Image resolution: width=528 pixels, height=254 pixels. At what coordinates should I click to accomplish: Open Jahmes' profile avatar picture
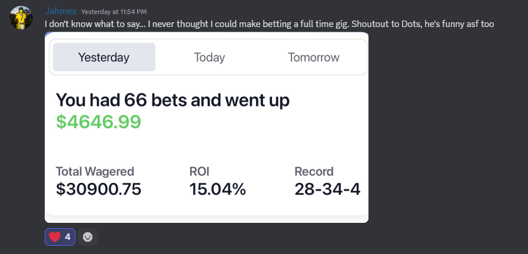point(21,18)
